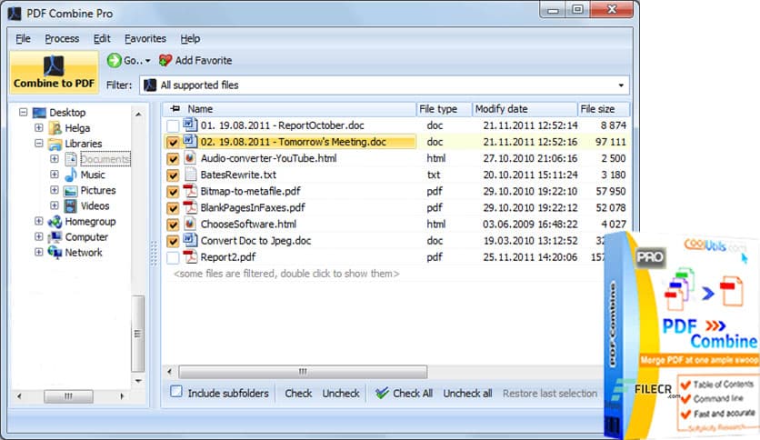Sort by the Modify date column header
Image resolution: width=760 pixels, height=440 pixels.
(525, 109)
